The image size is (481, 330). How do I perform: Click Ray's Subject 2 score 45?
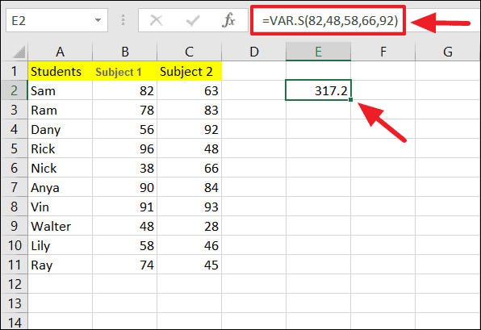189,265
